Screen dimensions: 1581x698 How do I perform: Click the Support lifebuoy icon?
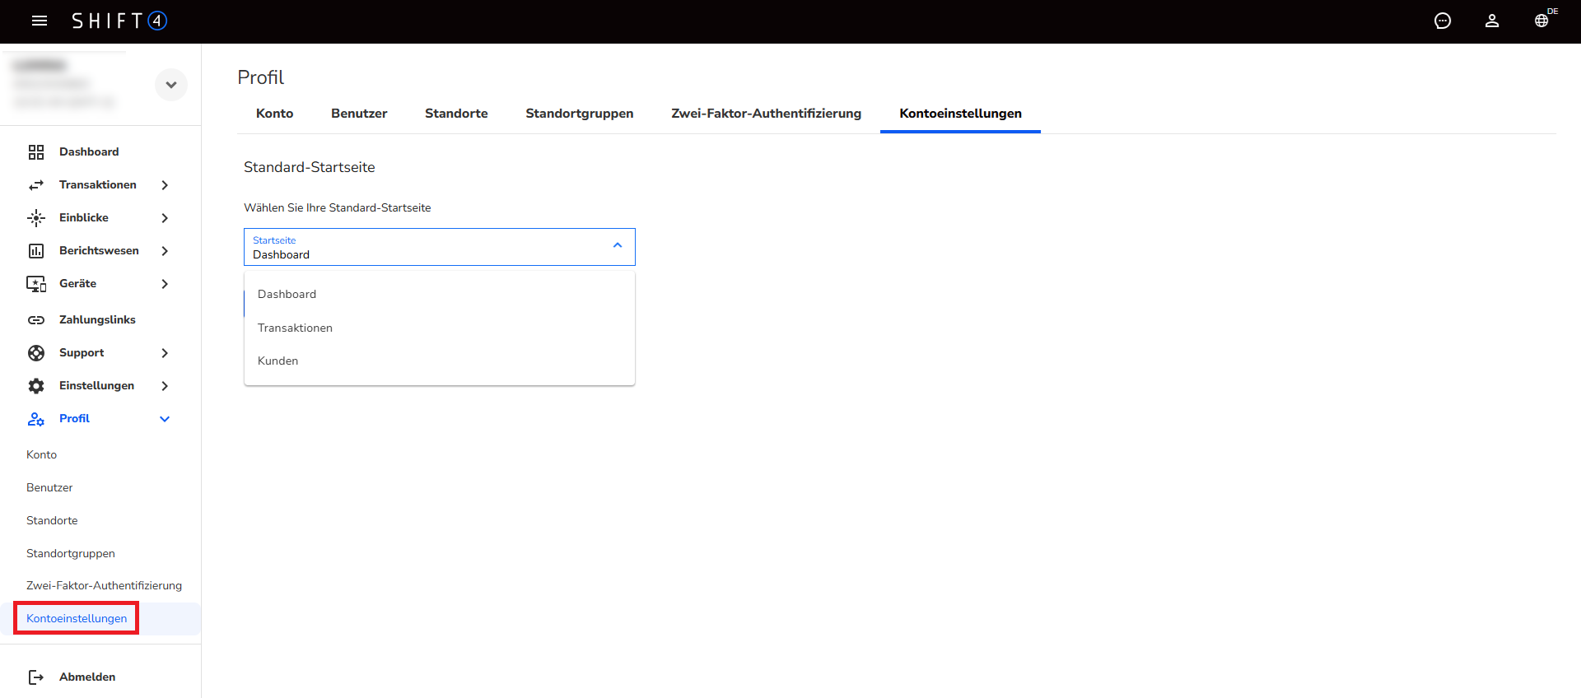pos(36,353)
